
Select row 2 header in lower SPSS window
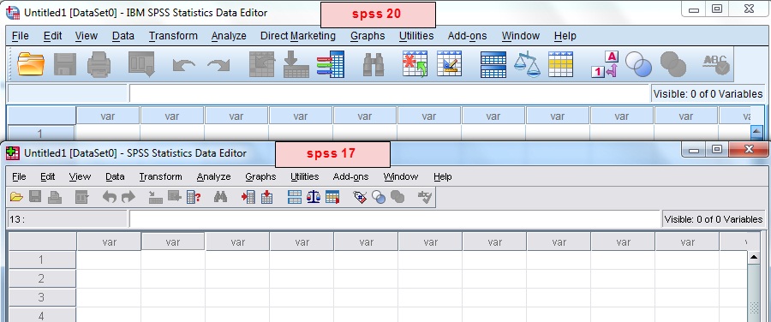pyautogui.click(x=42, y=278)
